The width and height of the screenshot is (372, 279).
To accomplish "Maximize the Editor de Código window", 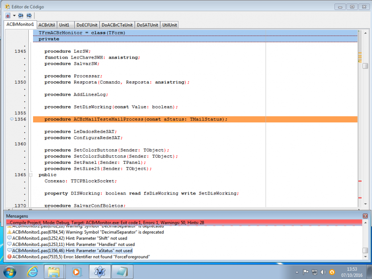I will click(352, 7).
